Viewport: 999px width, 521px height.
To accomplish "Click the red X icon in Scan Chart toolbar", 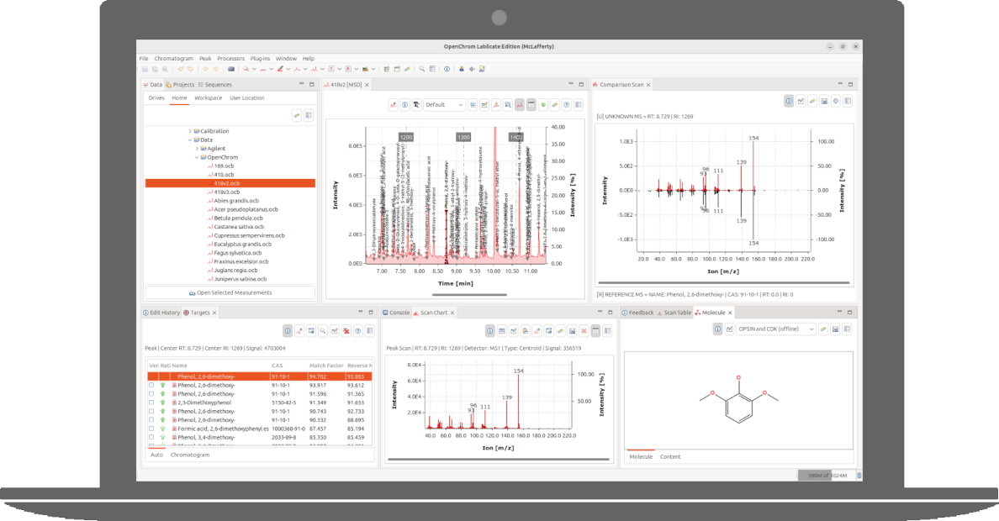I will point(584,331).
